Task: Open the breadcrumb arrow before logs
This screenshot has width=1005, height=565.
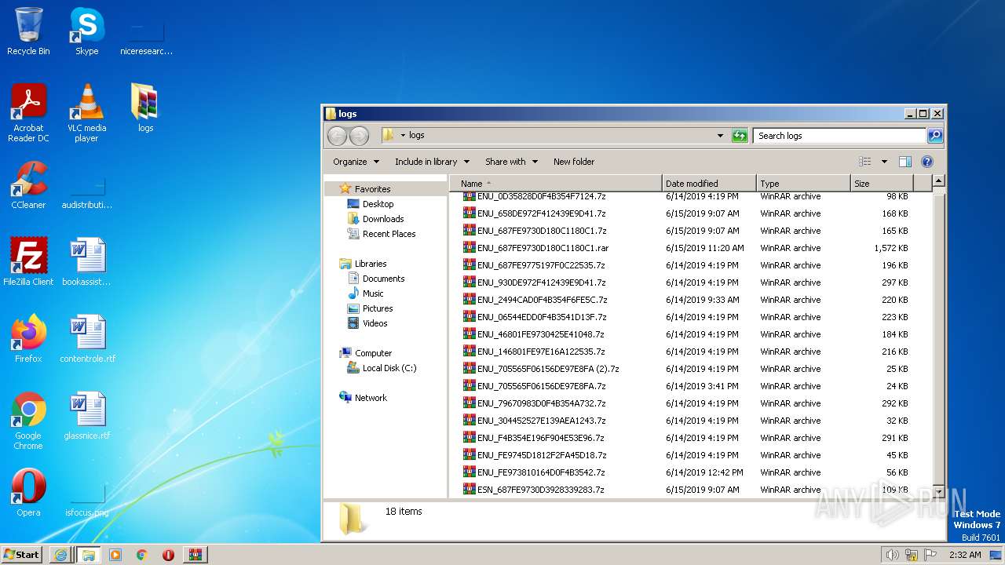Action: pyautogui.click(x=403, y=136)
